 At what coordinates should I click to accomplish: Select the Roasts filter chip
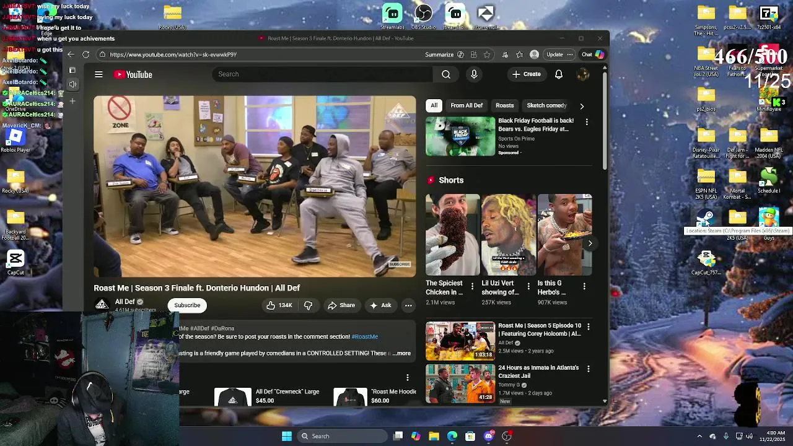click(x=504, y=105)
